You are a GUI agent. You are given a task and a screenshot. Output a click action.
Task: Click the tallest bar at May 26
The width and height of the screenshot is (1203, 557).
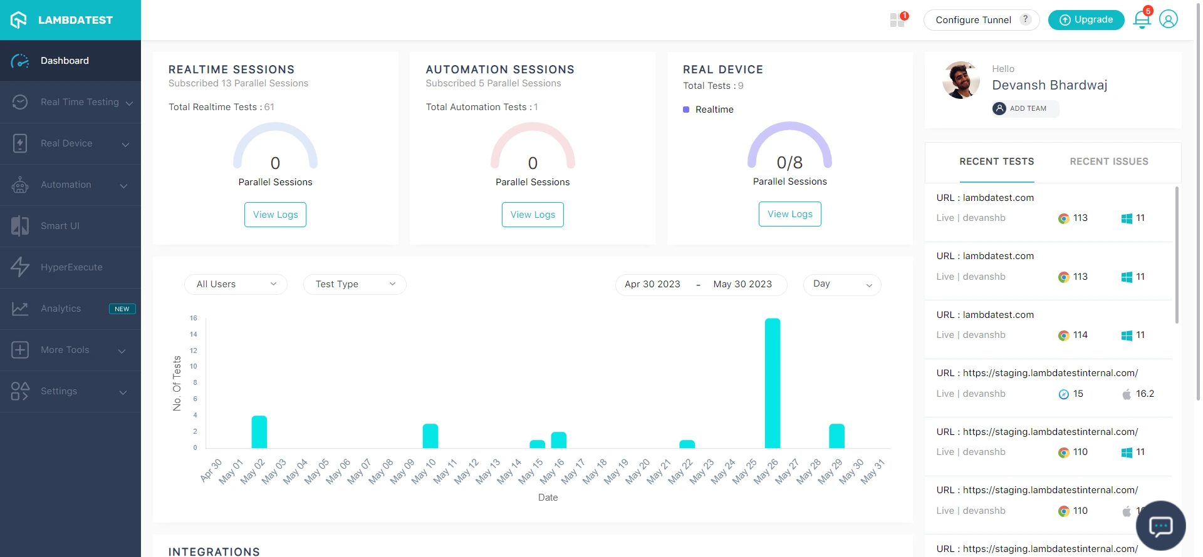tap(773, 383)
